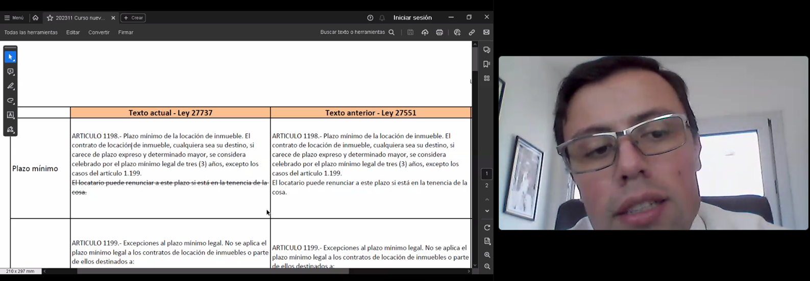Viewport: 810px width, 281px height.
Task: Choose the Select arrow tool
Action: (10, 57)
